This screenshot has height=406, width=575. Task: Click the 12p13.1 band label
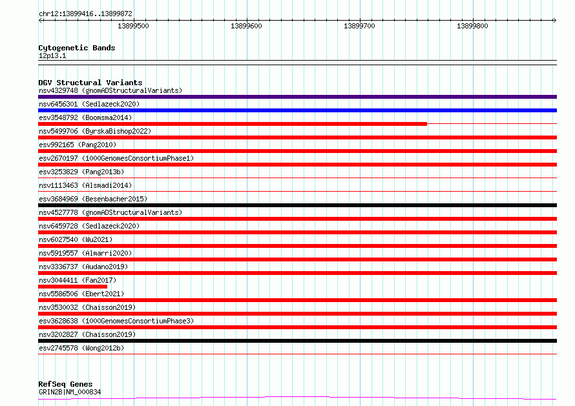click(52, 56)
